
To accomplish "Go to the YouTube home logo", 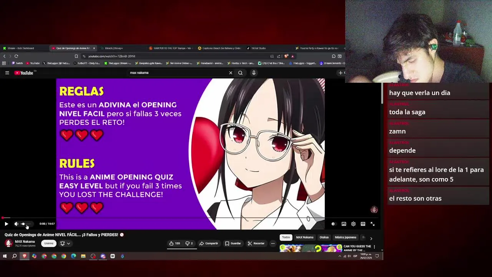I will point(24,73).
